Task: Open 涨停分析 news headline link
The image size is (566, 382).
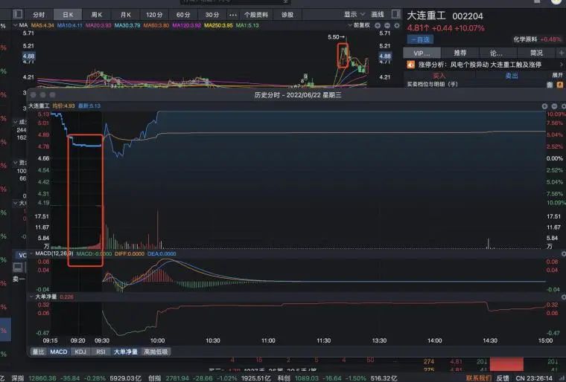Action: coord(480,65)
